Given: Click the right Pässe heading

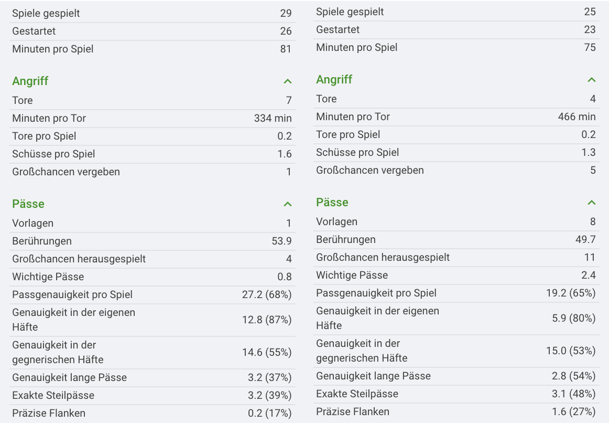Looking at the screenshot, I should click(x=332, y=202).
